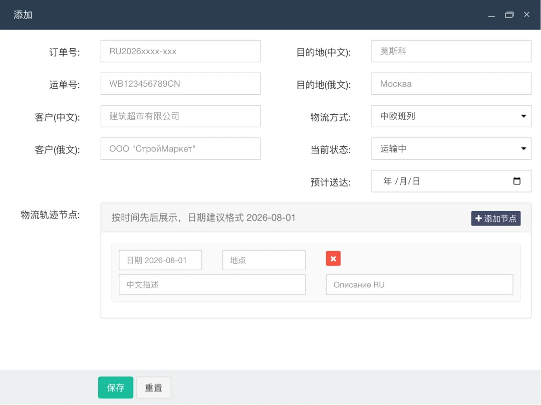Click the node 地点 field

coord(264,260)
